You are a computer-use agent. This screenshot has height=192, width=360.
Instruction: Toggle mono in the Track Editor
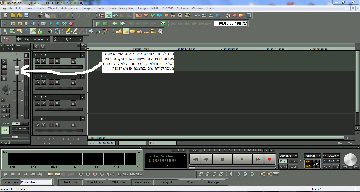pyautogui.click(x=5, y=106)
